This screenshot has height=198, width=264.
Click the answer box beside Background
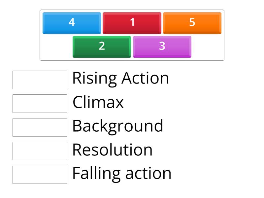pyautogui.click(x=40, y=127)
